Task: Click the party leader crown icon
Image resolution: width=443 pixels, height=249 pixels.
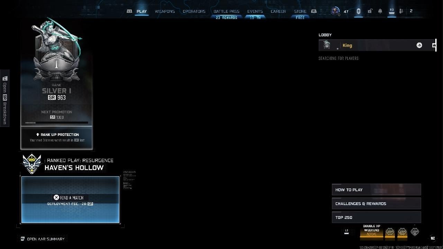Action: (x=434, y=45)
